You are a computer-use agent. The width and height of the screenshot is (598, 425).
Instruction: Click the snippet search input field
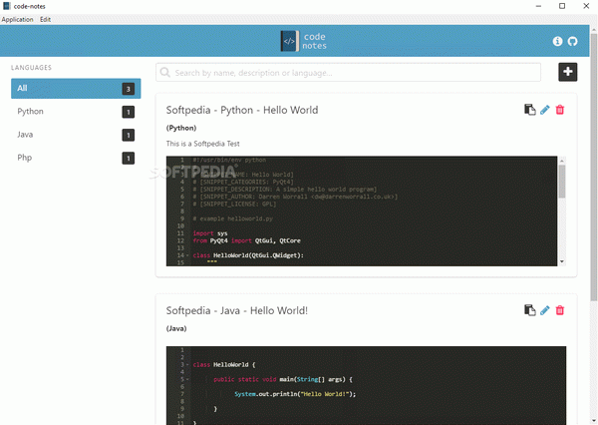pyautogui.click(x=349, y=72)
